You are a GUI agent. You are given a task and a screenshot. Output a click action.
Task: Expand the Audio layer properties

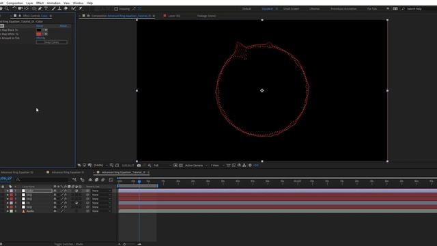[8, 211]
